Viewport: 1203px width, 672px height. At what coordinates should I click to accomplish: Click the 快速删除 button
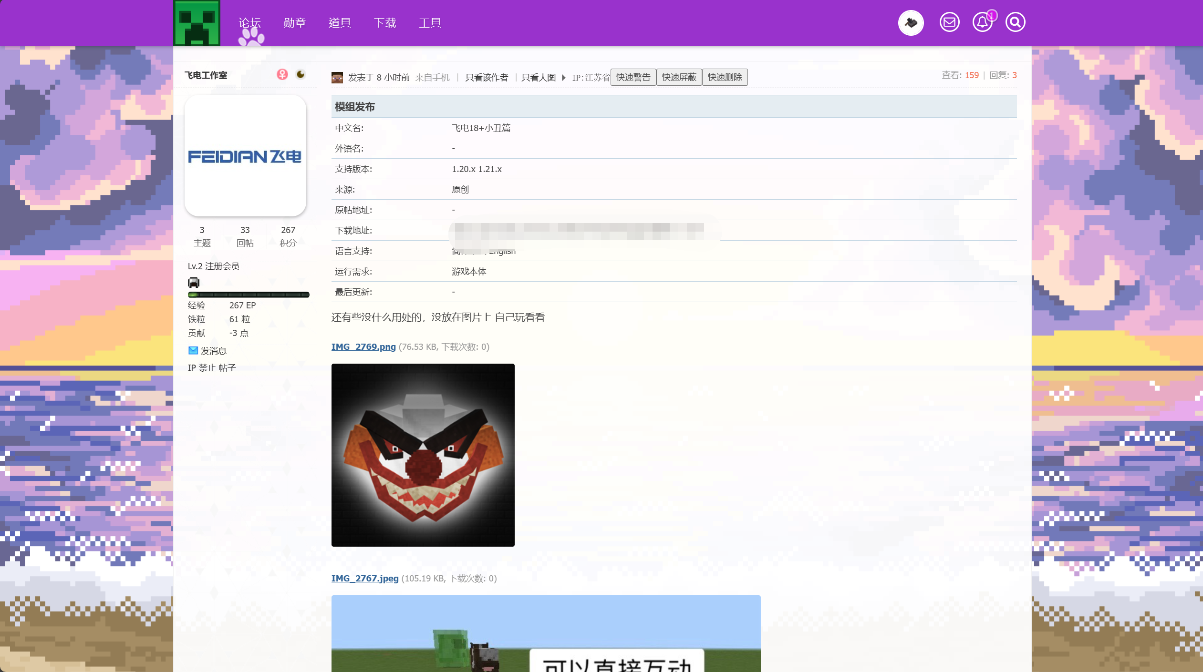pos(725,77)
